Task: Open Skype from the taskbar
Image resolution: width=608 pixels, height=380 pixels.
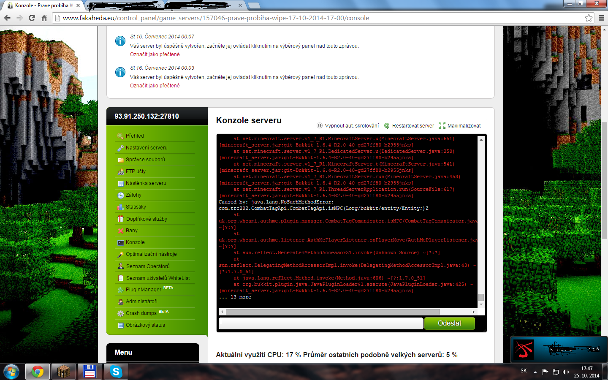Action: click(x=116, y=372)
